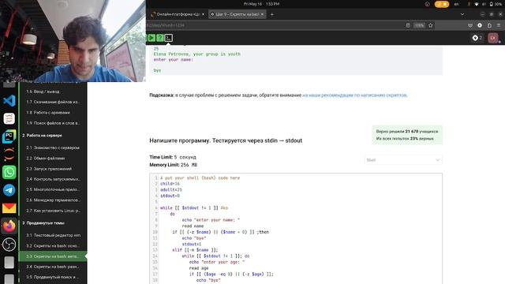Open lesson '3.5 Продвинутый поиск и...'

[53, 277]
